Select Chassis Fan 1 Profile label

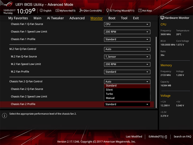23,39
